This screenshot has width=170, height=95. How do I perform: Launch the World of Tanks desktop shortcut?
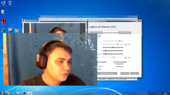tap(3, 31)
